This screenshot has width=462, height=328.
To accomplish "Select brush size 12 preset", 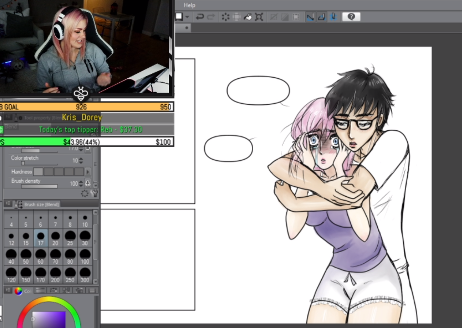I will tap(11, 238).
